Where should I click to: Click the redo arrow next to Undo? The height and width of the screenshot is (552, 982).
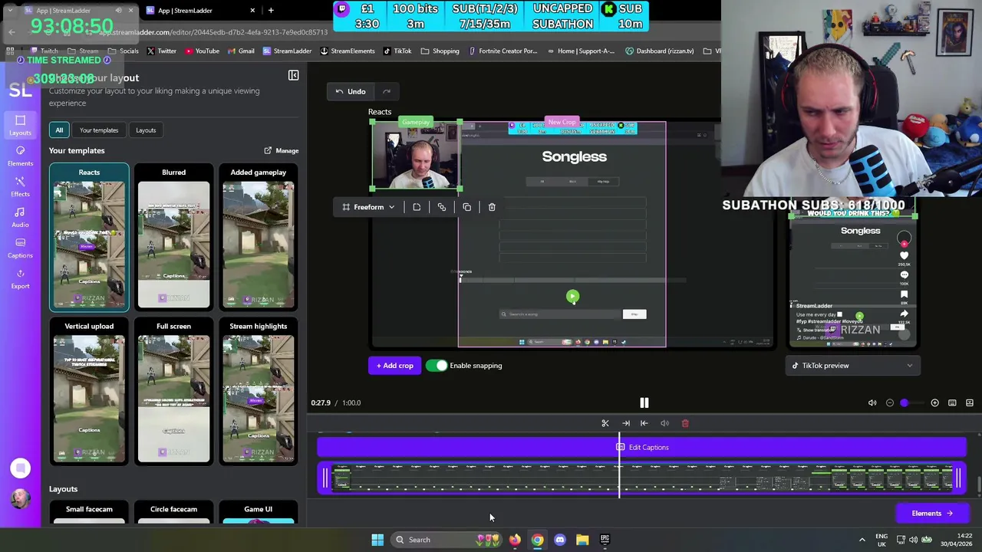click(x=387, y=92)
